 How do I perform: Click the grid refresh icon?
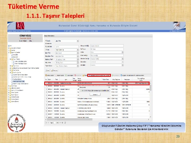click(x=65, y=123)
